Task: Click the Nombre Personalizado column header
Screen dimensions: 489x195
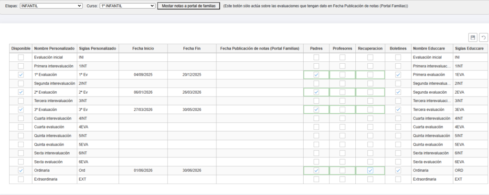Action: point(54,49)
